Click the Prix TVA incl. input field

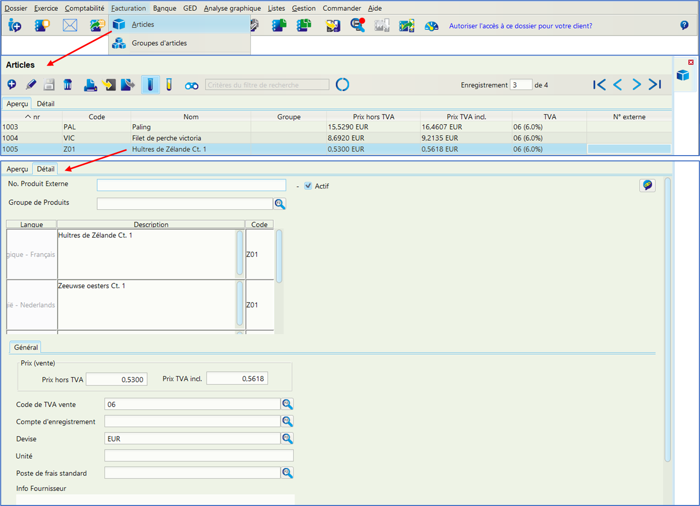pos(237,378)
